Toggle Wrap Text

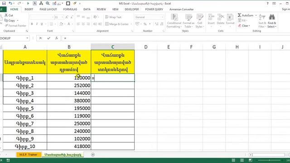(x=113, y=17)
